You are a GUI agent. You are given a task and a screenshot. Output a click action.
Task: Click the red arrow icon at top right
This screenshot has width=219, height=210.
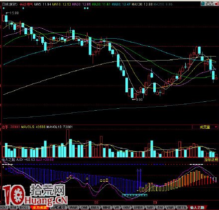pos(217,3)
